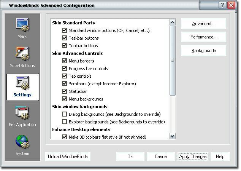Toggle Scrollbars (except Internet Explorer) checkbox
The image size is (241, 171).
click(64, 84)
